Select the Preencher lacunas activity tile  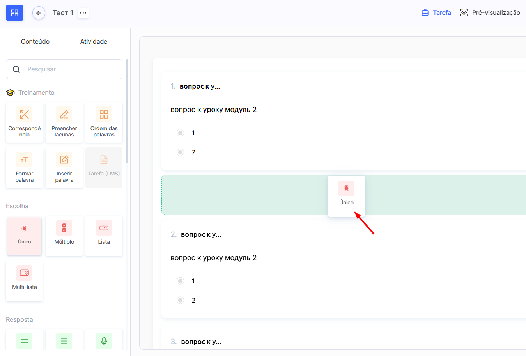point(64,122)
